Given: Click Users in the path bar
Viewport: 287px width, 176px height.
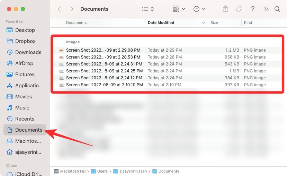Looking at the screenshot, I should [x=102, y=171].
